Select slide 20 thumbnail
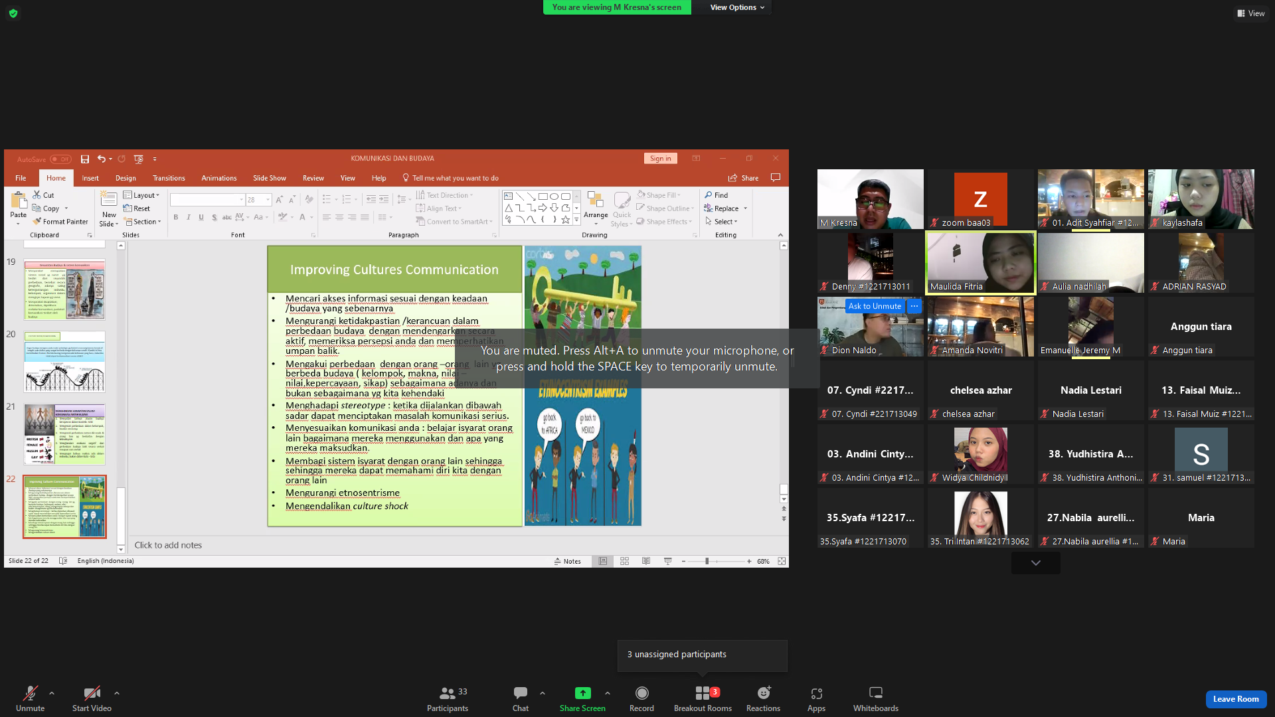Image resolution: width=1275 pixels, height=717 pixels. coord(64,362)
